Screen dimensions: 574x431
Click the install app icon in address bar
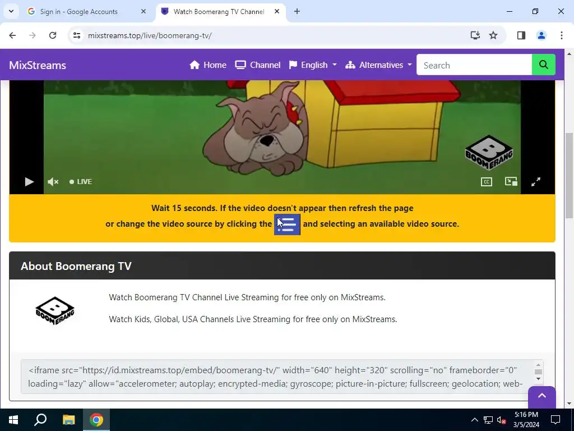tap(475, 35)
